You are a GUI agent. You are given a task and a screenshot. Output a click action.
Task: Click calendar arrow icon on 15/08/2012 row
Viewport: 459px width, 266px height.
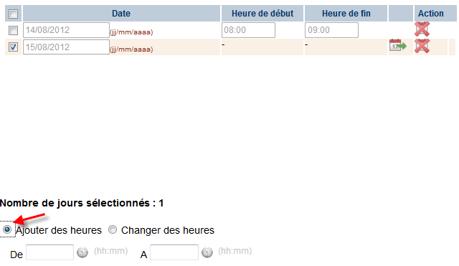point(398,45)
